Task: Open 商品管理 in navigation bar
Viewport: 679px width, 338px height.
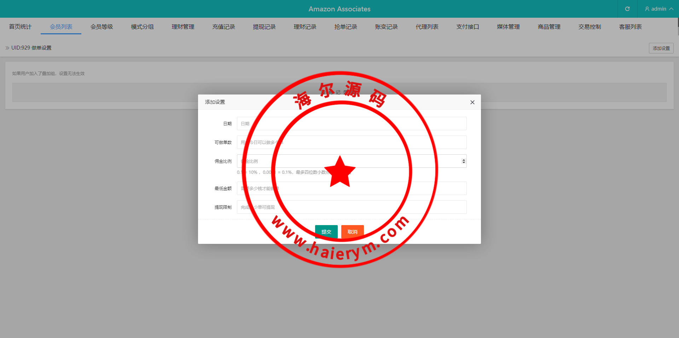Action: pos(549,27)
